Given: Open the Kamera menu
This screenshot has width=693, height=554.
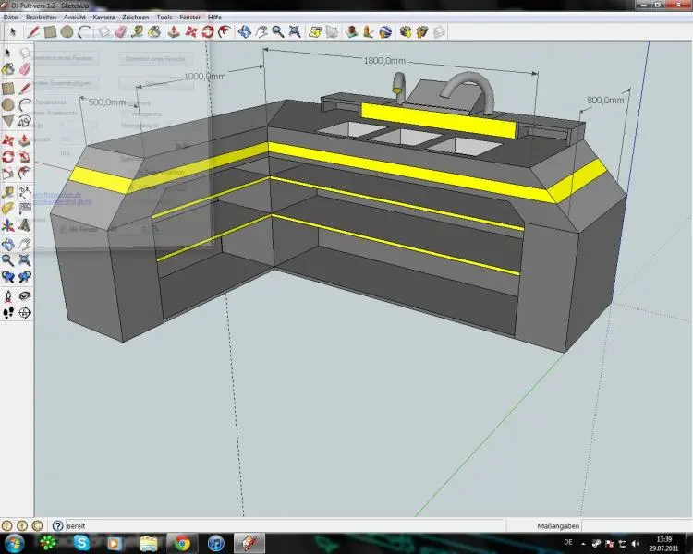Looking at the screenshot, I should pos(103,17).
